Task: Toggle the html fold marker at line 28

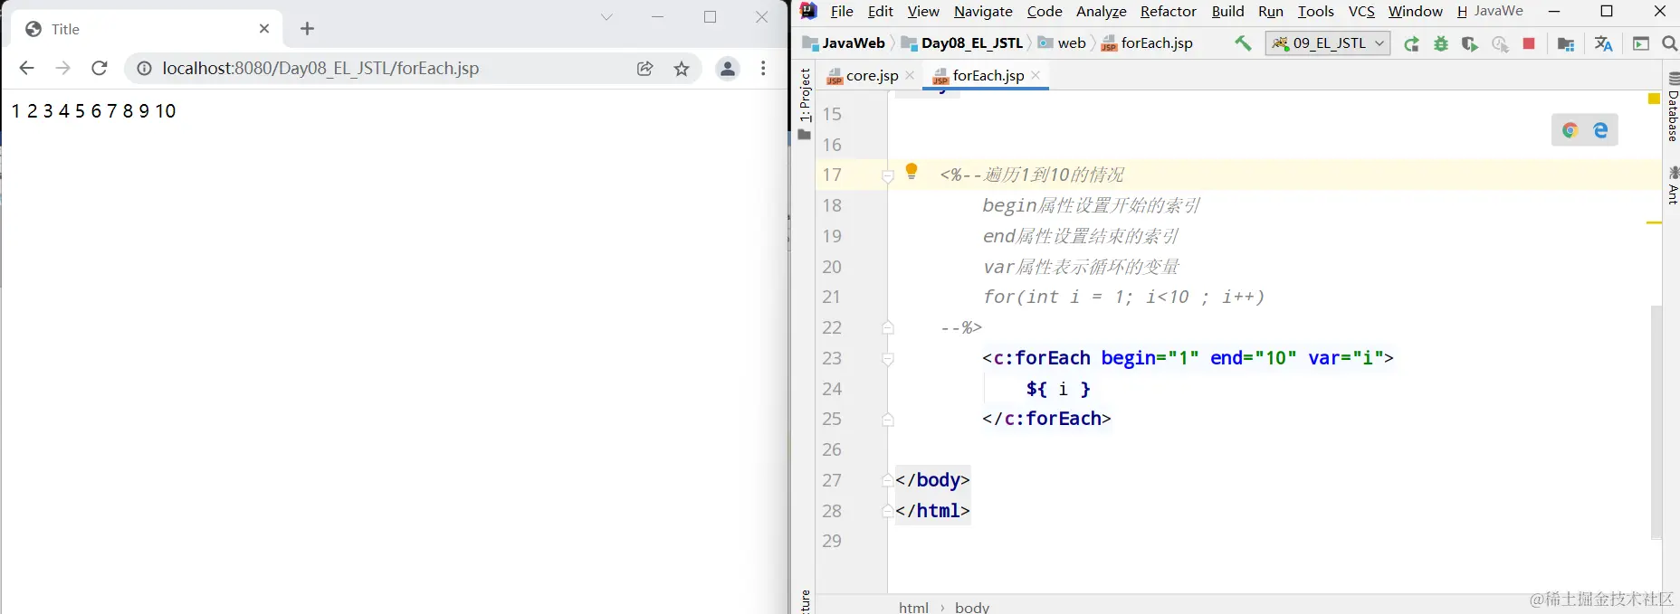Action: [x=888, y=511]
